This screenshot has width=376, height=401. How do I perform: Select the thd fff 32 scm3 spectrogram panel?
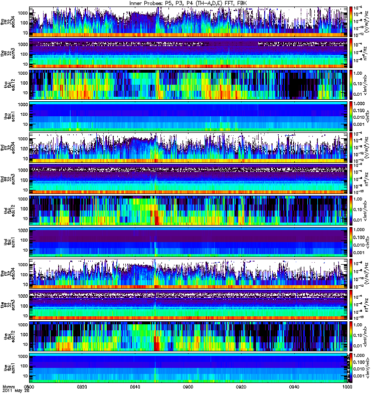189,179
